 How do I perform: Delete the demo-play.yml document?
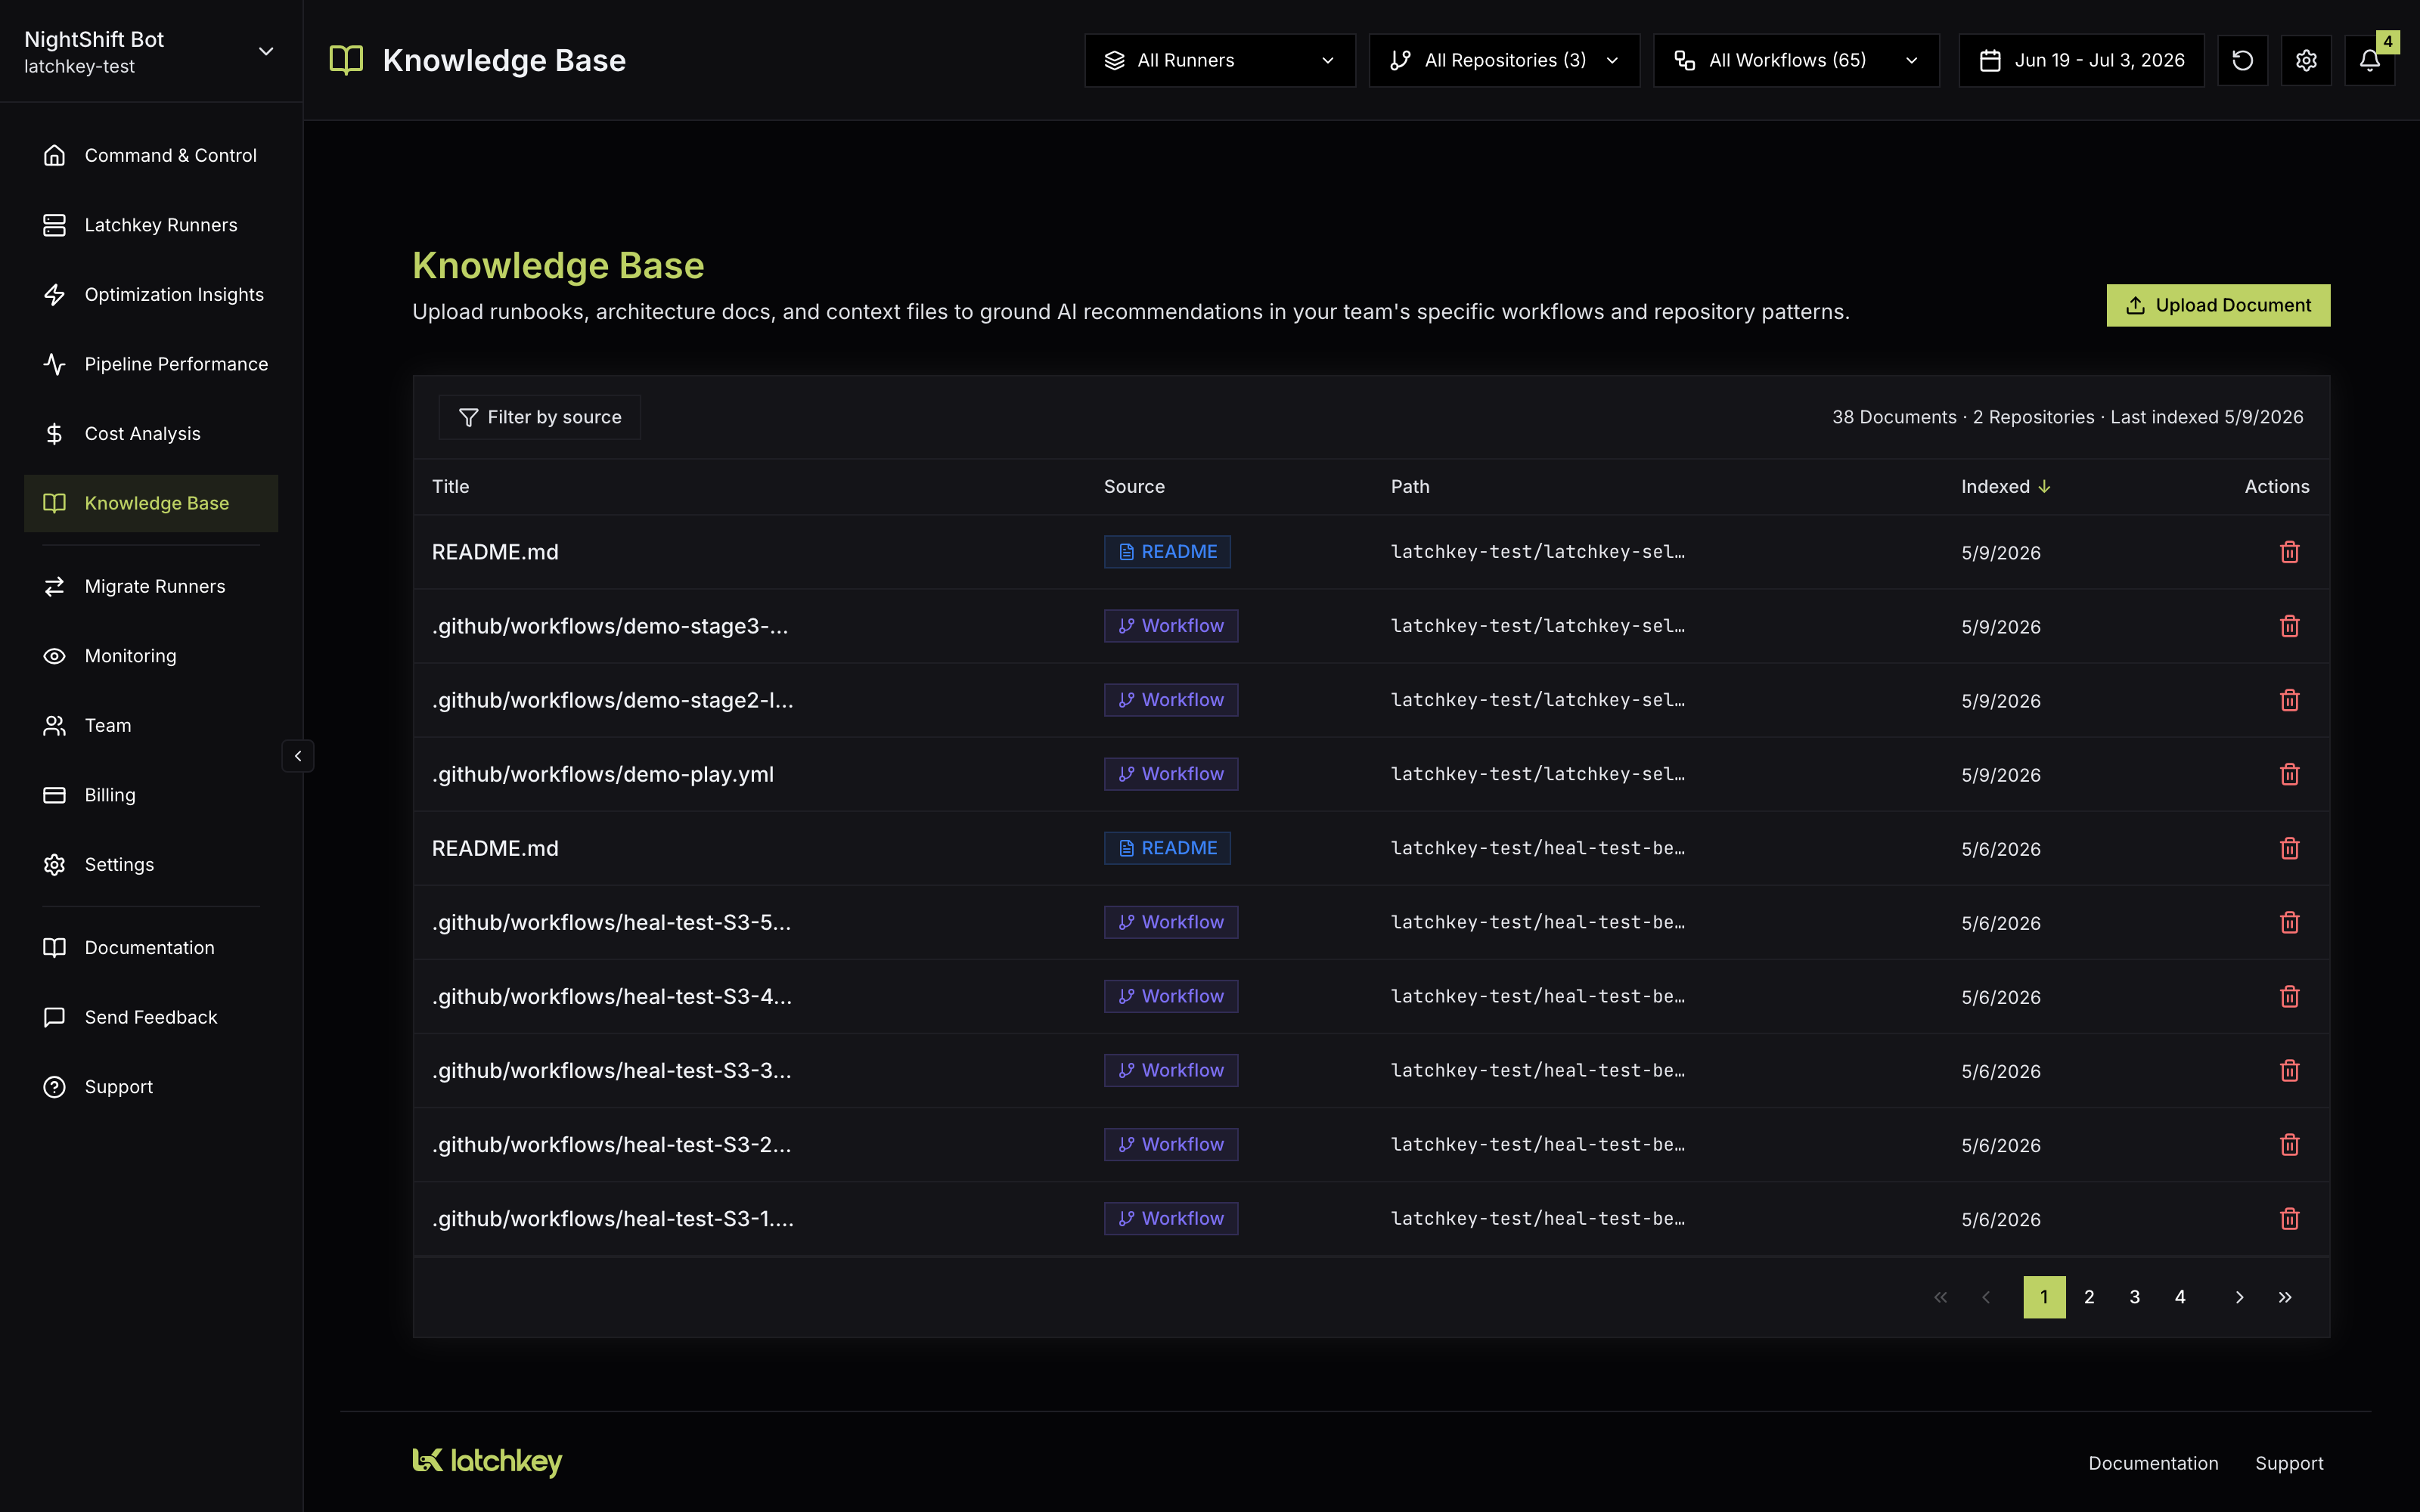pos(2289,774)
